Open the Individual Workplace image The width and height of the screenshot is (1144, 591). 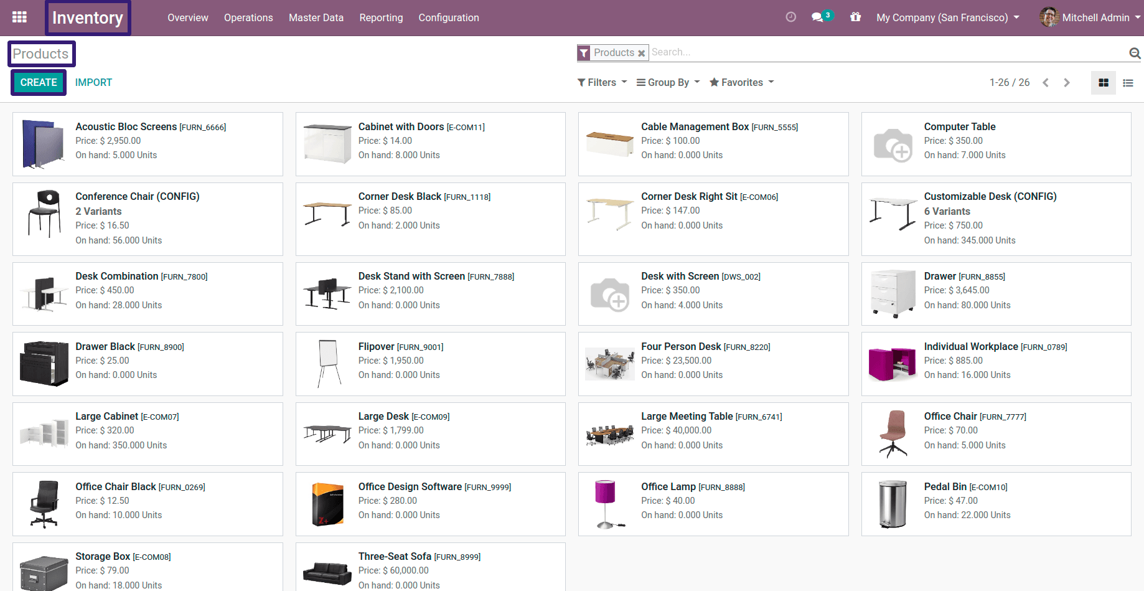point(893,364)
